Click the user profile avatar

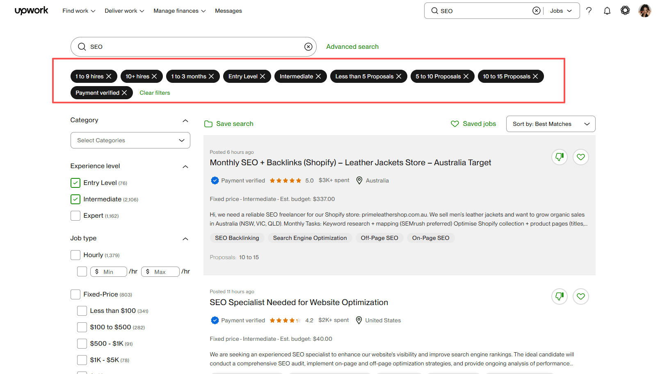click(644, 11)
